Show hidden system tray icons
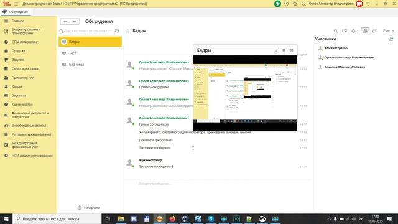This screenshot has height=224, width=398. tap(329, 218)
